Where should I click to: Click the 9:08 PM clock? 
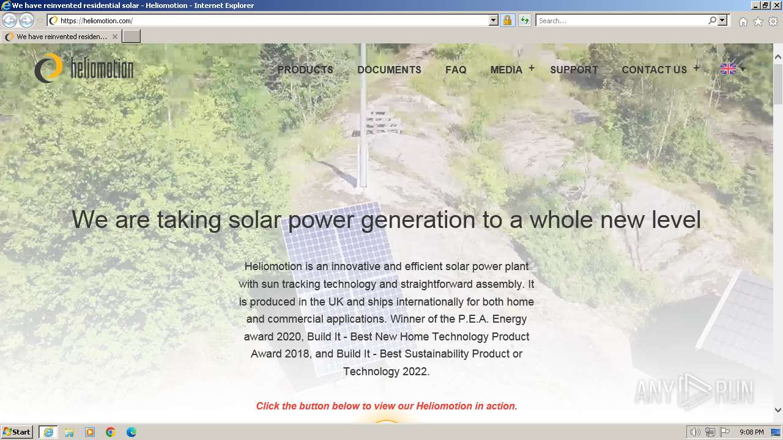751,432
